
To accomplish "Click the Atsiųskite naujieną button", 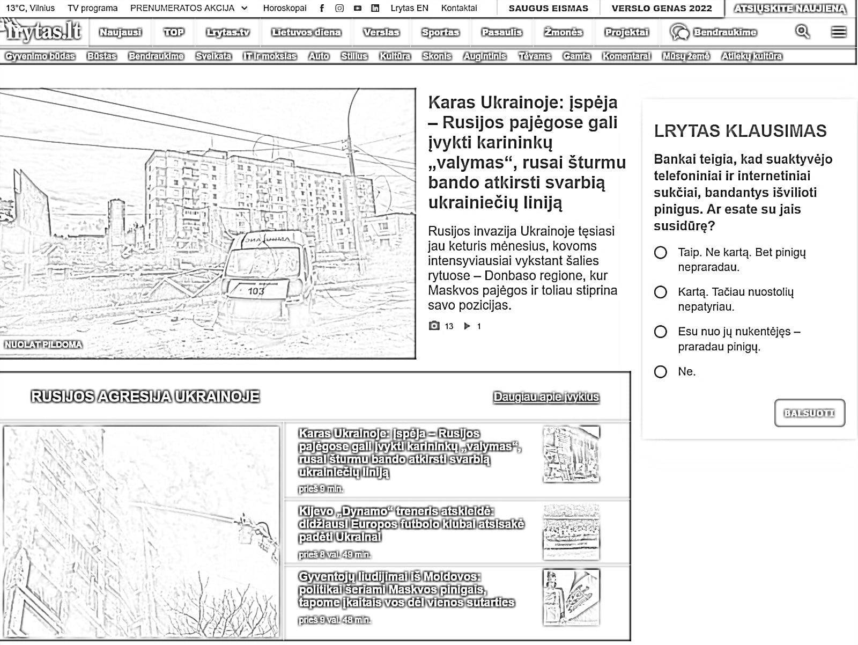I will [x=790, y=9].
